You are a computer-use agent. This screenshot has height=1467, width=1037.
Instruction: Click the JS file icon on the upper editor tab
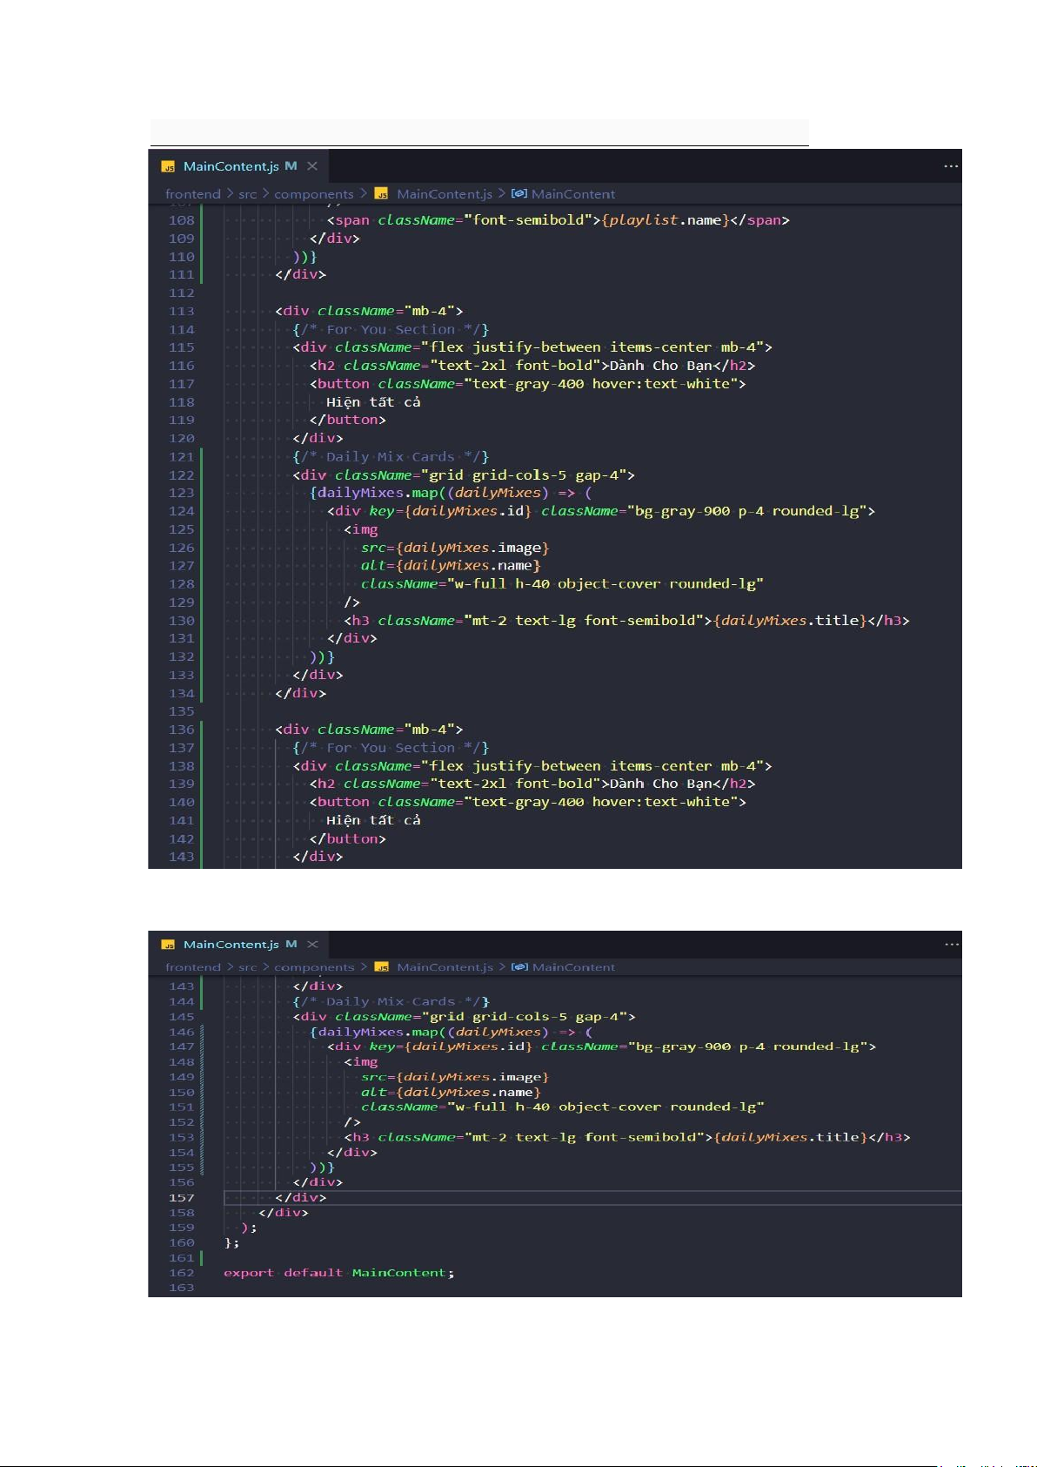169,167
